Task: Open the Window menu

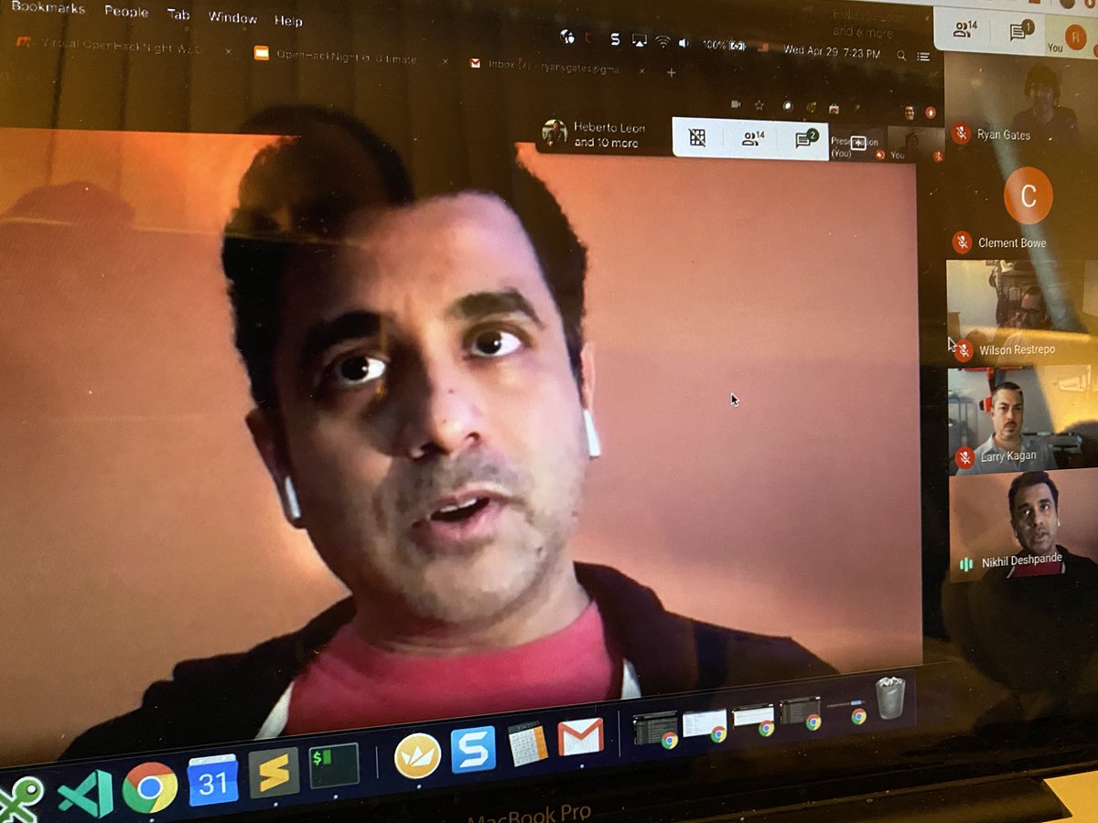Action: [x=232, y=17]
